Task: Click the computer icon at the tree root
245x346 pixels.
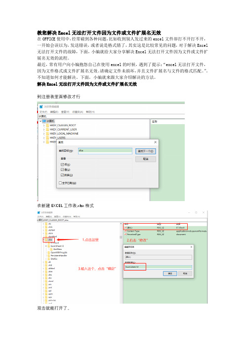Action: 44,121
